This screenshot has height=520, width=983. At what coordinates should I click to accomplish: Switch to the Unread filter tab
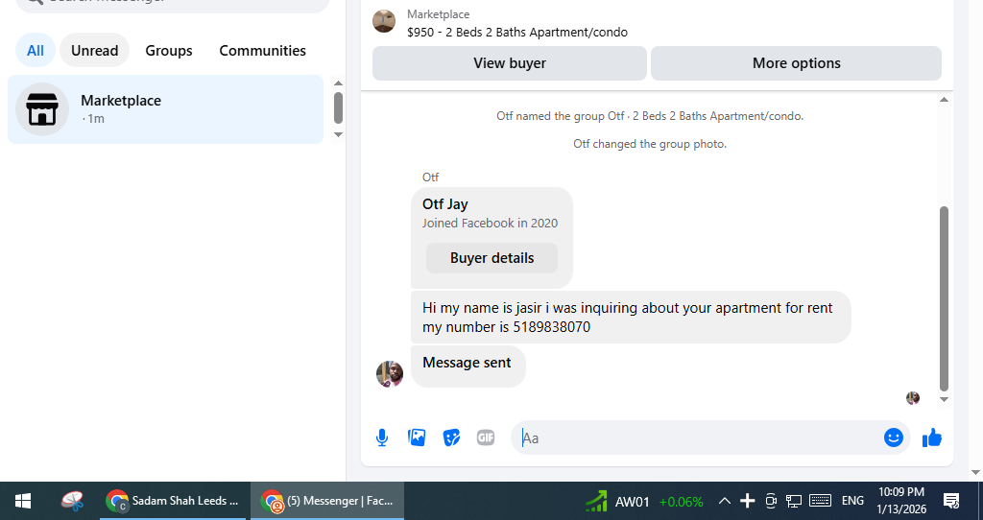[x=95, y=50]
